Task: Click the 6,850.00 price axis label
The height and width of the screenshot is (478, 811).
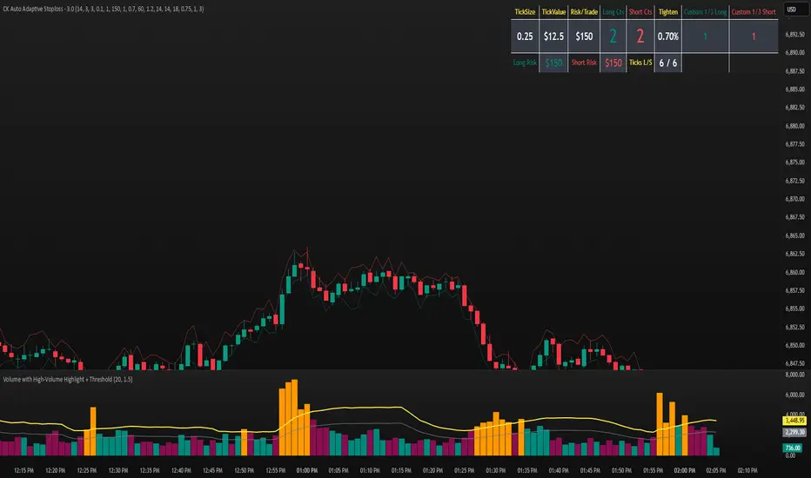Action: (795, 345)
